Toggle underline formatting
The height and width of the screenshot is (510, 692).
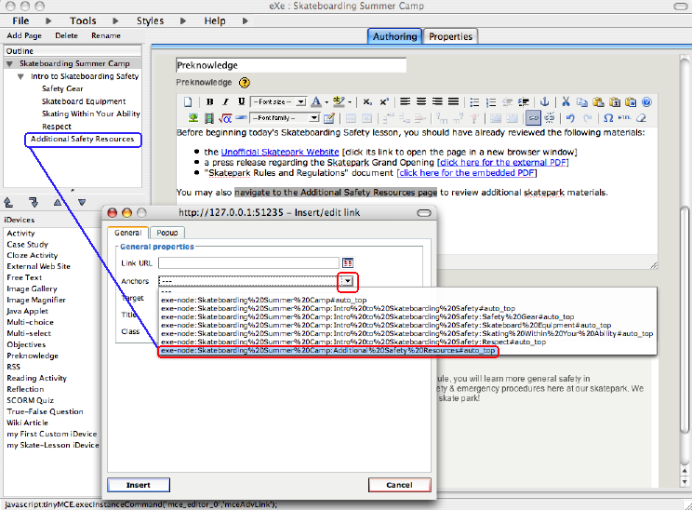point(241,102)
